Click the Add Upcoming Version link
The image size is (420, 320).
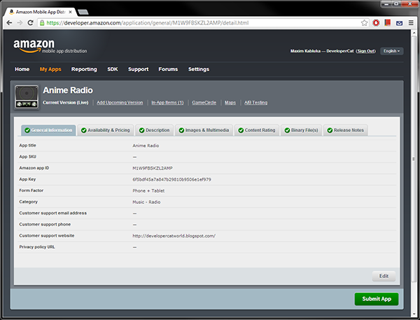pyautogui.click(x=120, y=103)
